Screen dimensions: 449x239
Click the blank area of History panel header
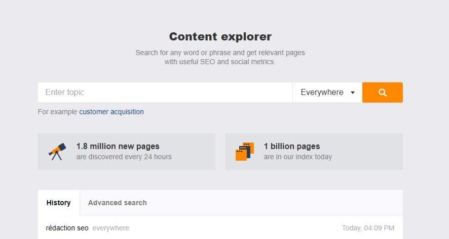click(x=274, y=203)
